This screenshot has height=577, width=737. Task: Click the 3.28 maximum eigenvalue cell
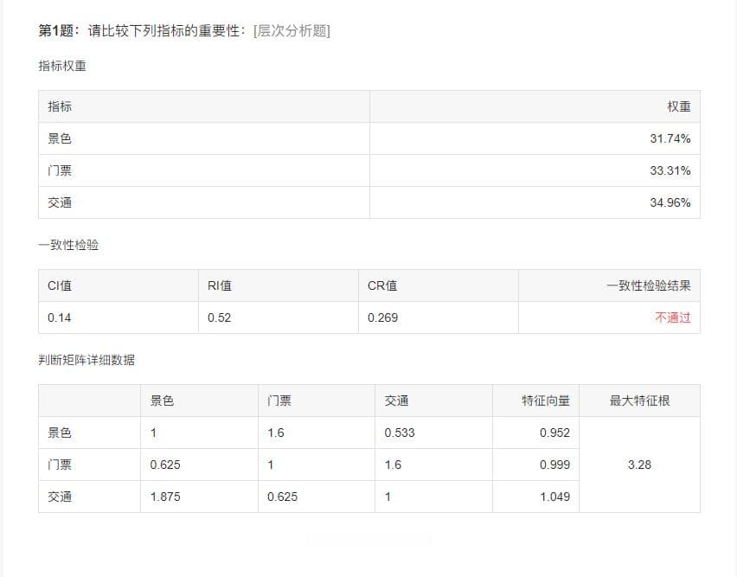tap(639, 465)
